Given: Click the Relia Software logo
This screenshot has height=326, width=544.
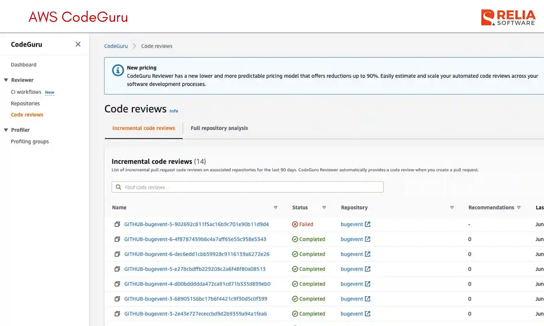Looking at the screenshot, I should [508, 16].
